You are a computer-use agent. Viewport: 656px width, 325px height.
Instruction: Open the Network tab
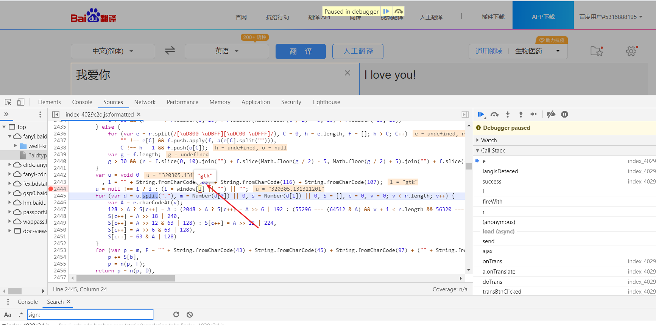pyautogui.click(x=145, y=102)
